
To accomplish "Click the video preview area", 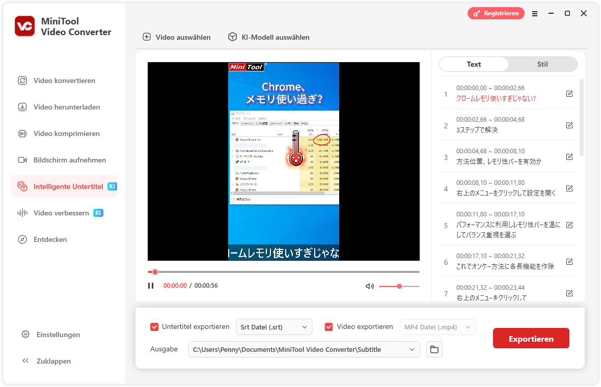I will (x=284, y=161).
